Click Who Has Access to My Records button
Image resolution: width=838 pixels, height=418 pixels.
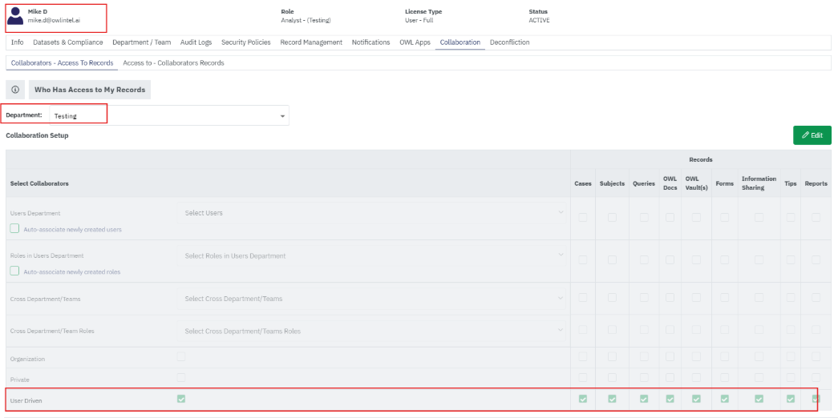click(90, 90)
